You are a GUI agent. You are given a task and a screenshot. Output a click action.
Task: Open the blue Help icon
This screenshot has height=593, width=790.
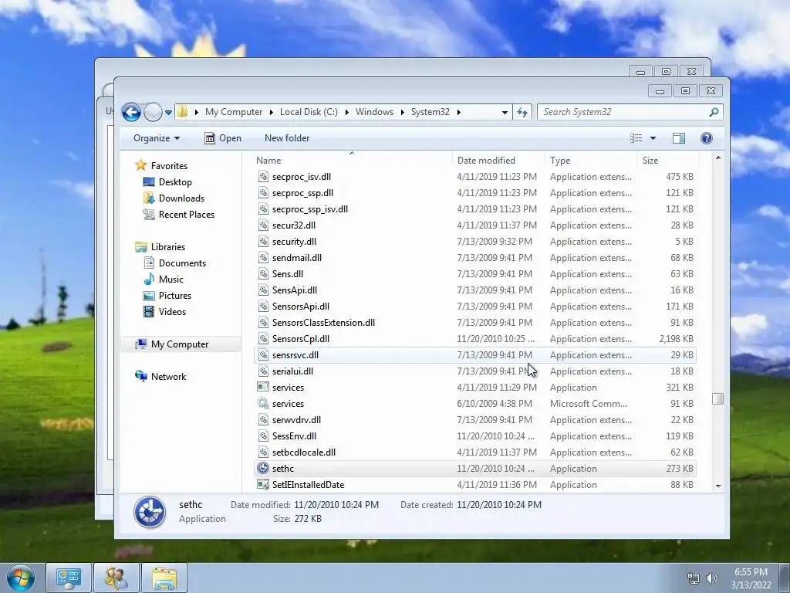[x=707, y=138]
